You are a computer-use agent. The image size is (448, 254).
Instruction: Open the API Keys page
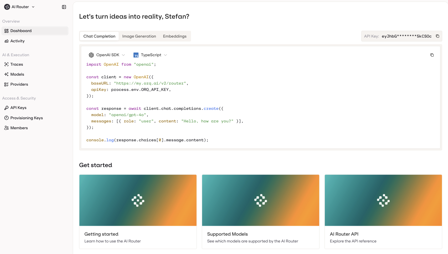pos(35,108)
